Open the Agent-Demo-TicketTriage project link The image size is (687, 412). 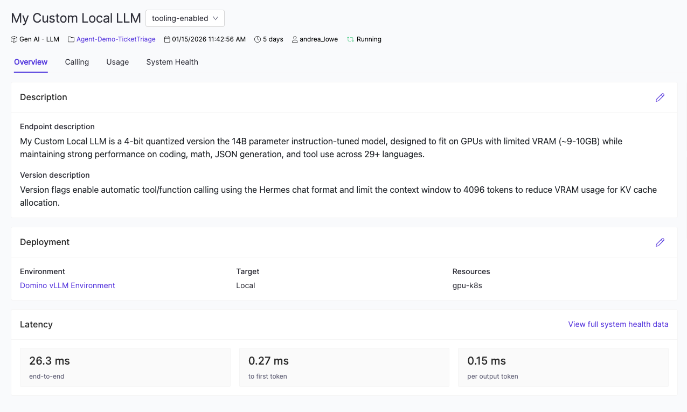(116, 39)
